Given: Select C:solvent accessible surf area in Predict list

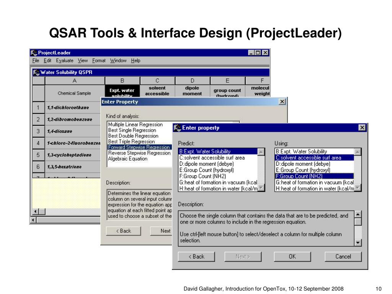Looking at the screenshot, I should pyautogui.click(x=218, y=158).
